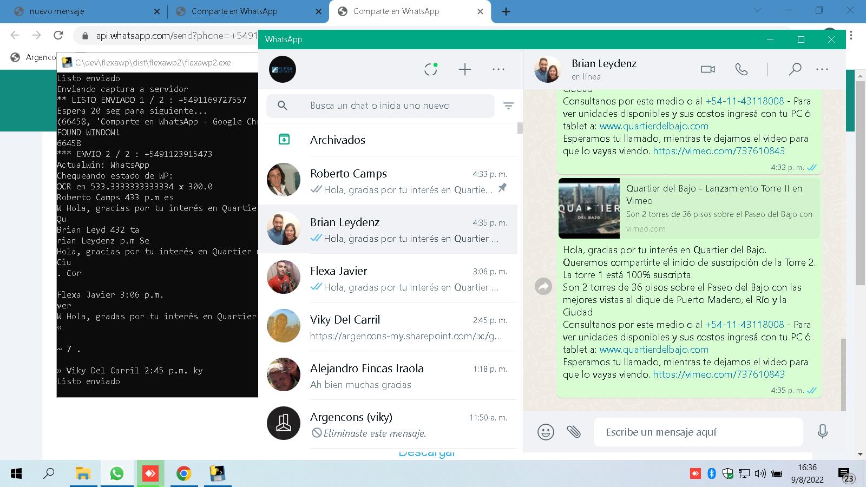The width and height of the screenshot is (866, 487).
Task: Click the chat filter icon
Action: pyautogui.click(x=508, y=106)
